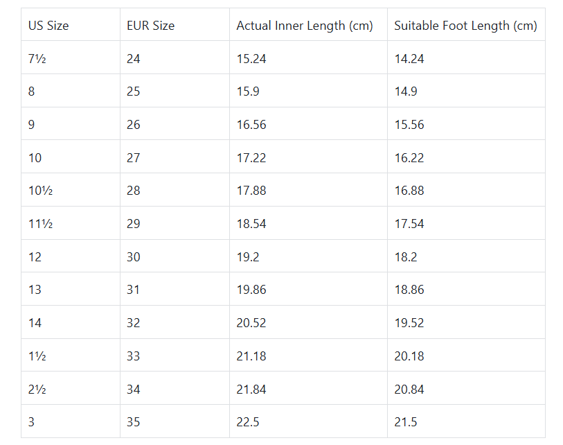Select the foot length 16.22 cell

pyautogui.click(x=409, y=158)
